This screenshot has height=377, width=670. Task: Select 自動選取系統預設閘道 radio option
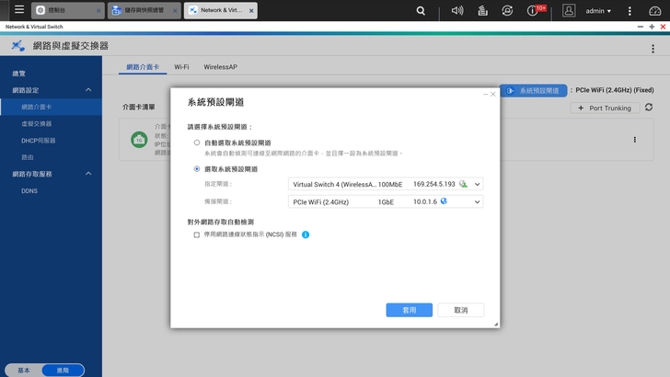[197, 143]
